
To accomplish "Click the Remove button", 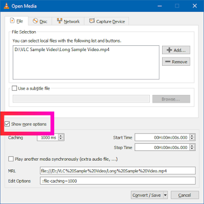I will click(x=176, y=62).
